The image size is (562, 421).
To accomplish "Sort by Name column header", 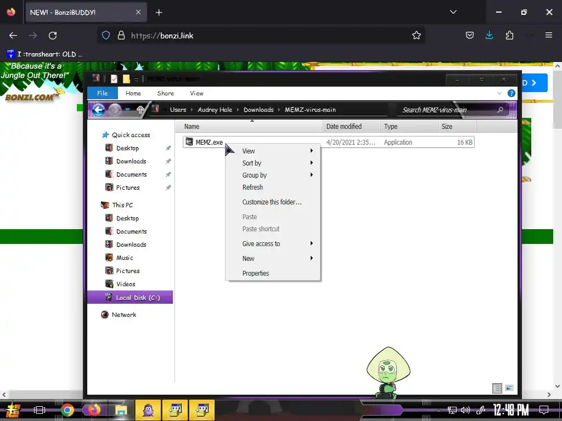I will [x=250, y=127].
